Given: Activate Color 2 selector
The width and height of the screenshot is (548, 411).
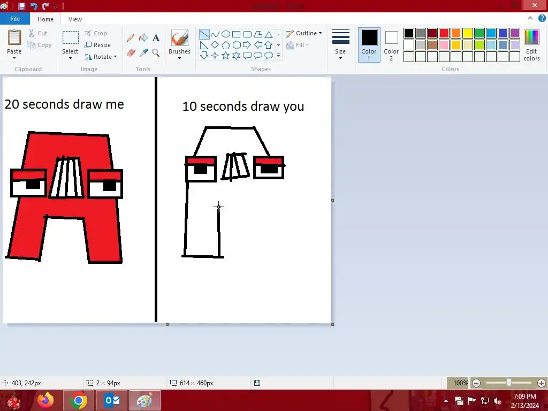Looking at the screenshot, I should coord(391,45).
